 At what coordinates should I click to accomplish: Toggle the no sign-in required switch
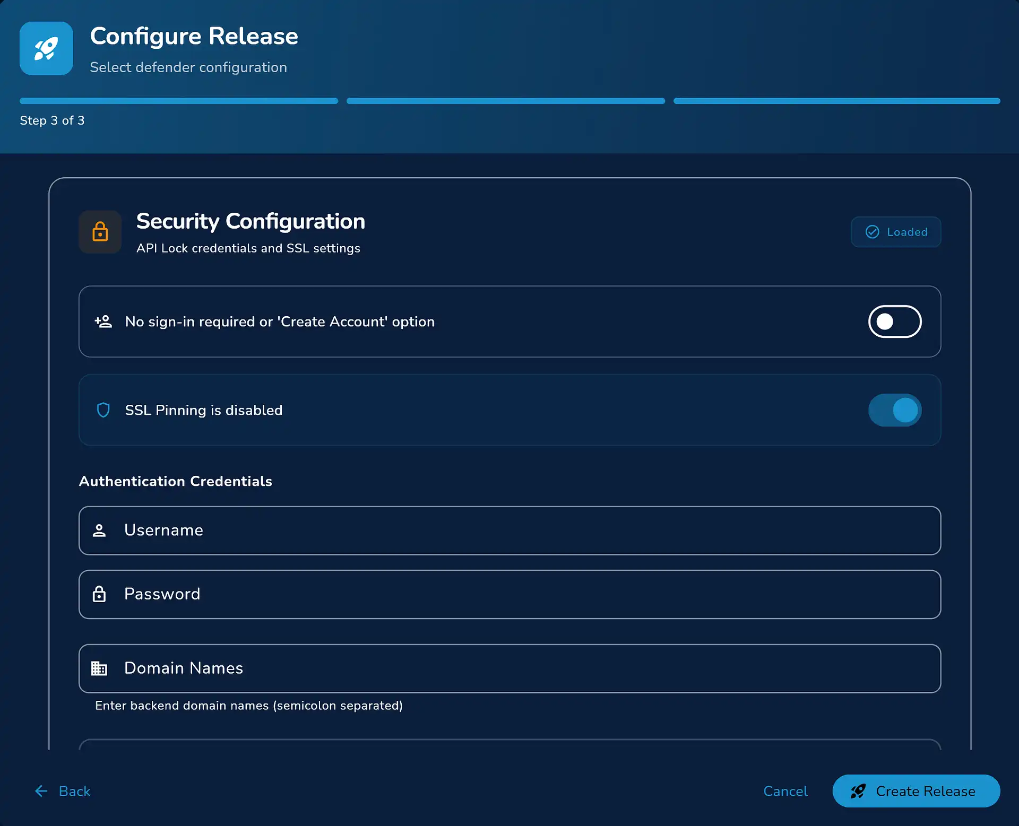(895, 321)
